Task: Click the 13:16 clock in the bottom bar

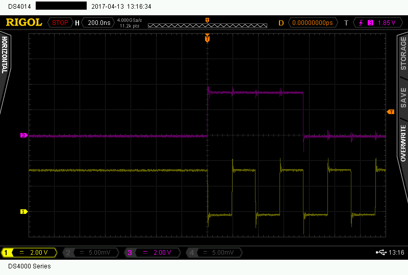Action: pos(396,253)
